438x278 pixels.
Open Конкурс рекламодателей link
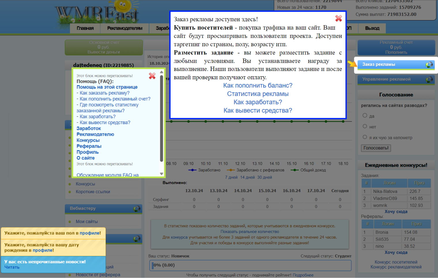pyautogui.click(x=396, y=267)
